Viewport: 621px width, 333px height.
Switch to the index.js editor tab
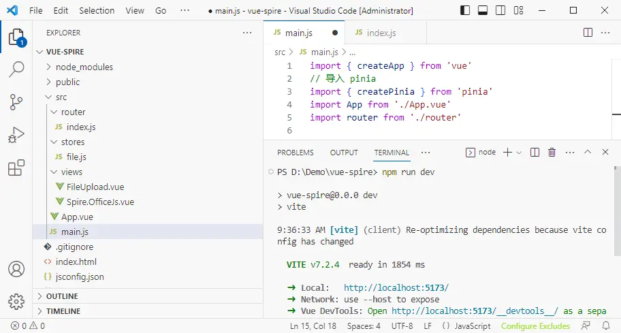tap(381, 33)
